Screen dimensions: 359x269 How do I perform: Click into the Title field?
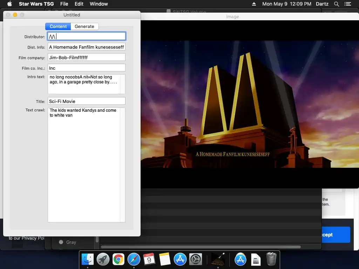coord(87,101)
